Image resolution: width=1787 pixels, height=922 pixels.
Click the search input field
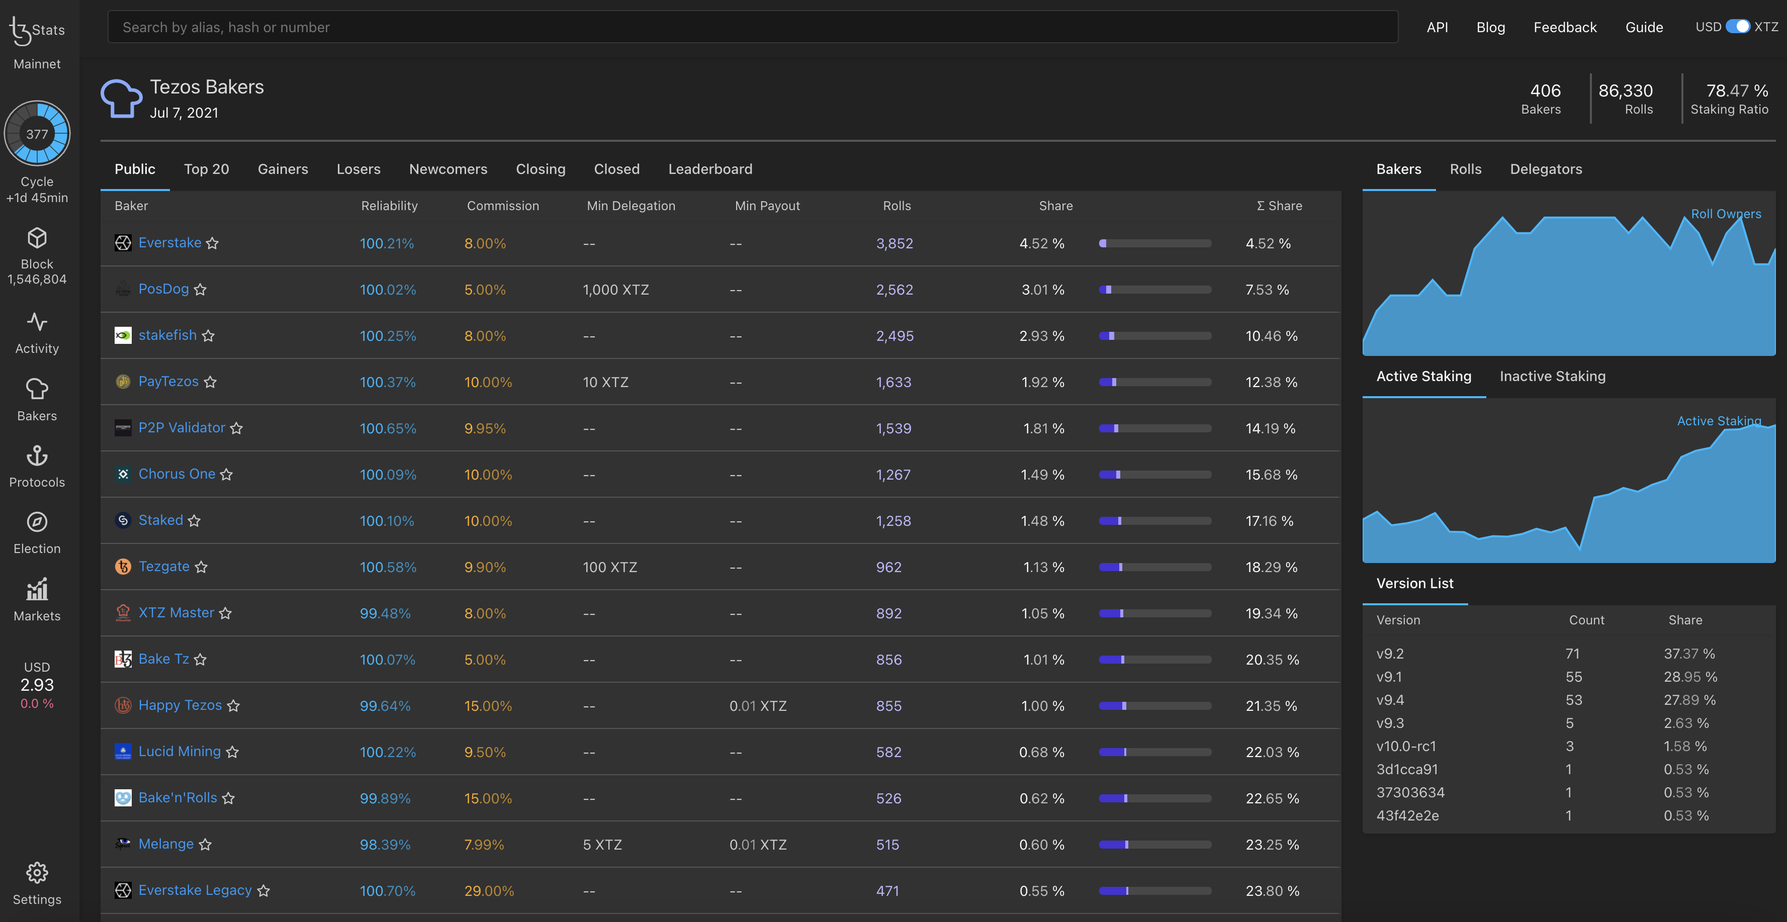point(752,26)
